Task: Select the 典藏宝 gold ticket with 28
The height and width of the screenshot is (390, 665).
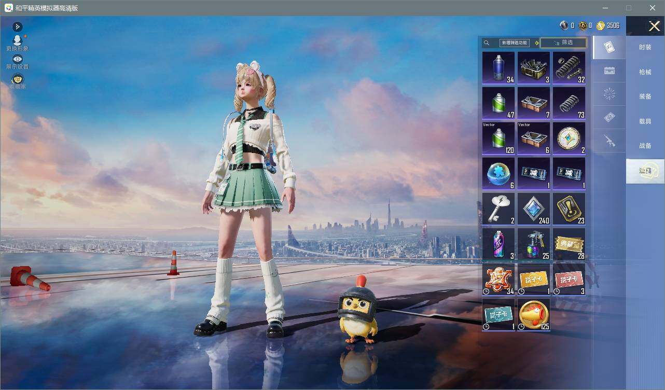Action: point(569,244)
